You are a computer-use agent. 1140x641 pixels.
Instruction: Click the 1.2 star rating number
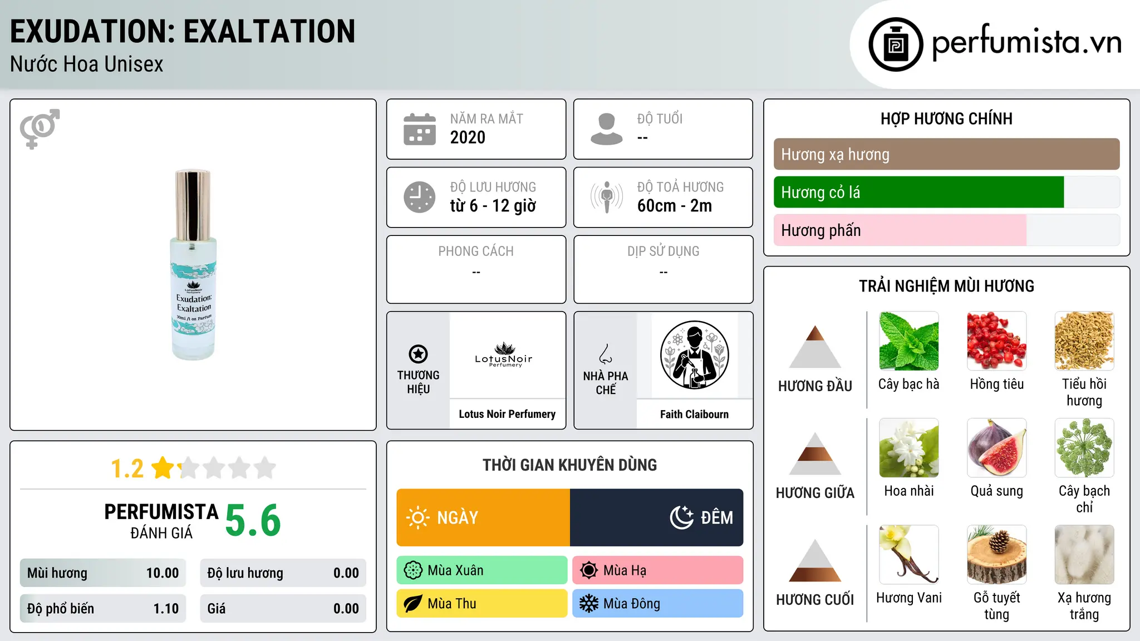click(x=127, y=469)
